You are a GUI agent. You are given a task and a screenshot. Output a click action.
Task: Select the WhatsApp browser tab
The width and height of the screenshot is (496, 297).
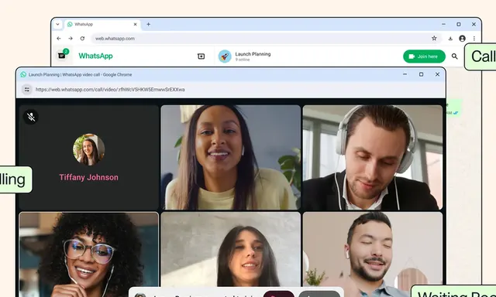(102, 24)
